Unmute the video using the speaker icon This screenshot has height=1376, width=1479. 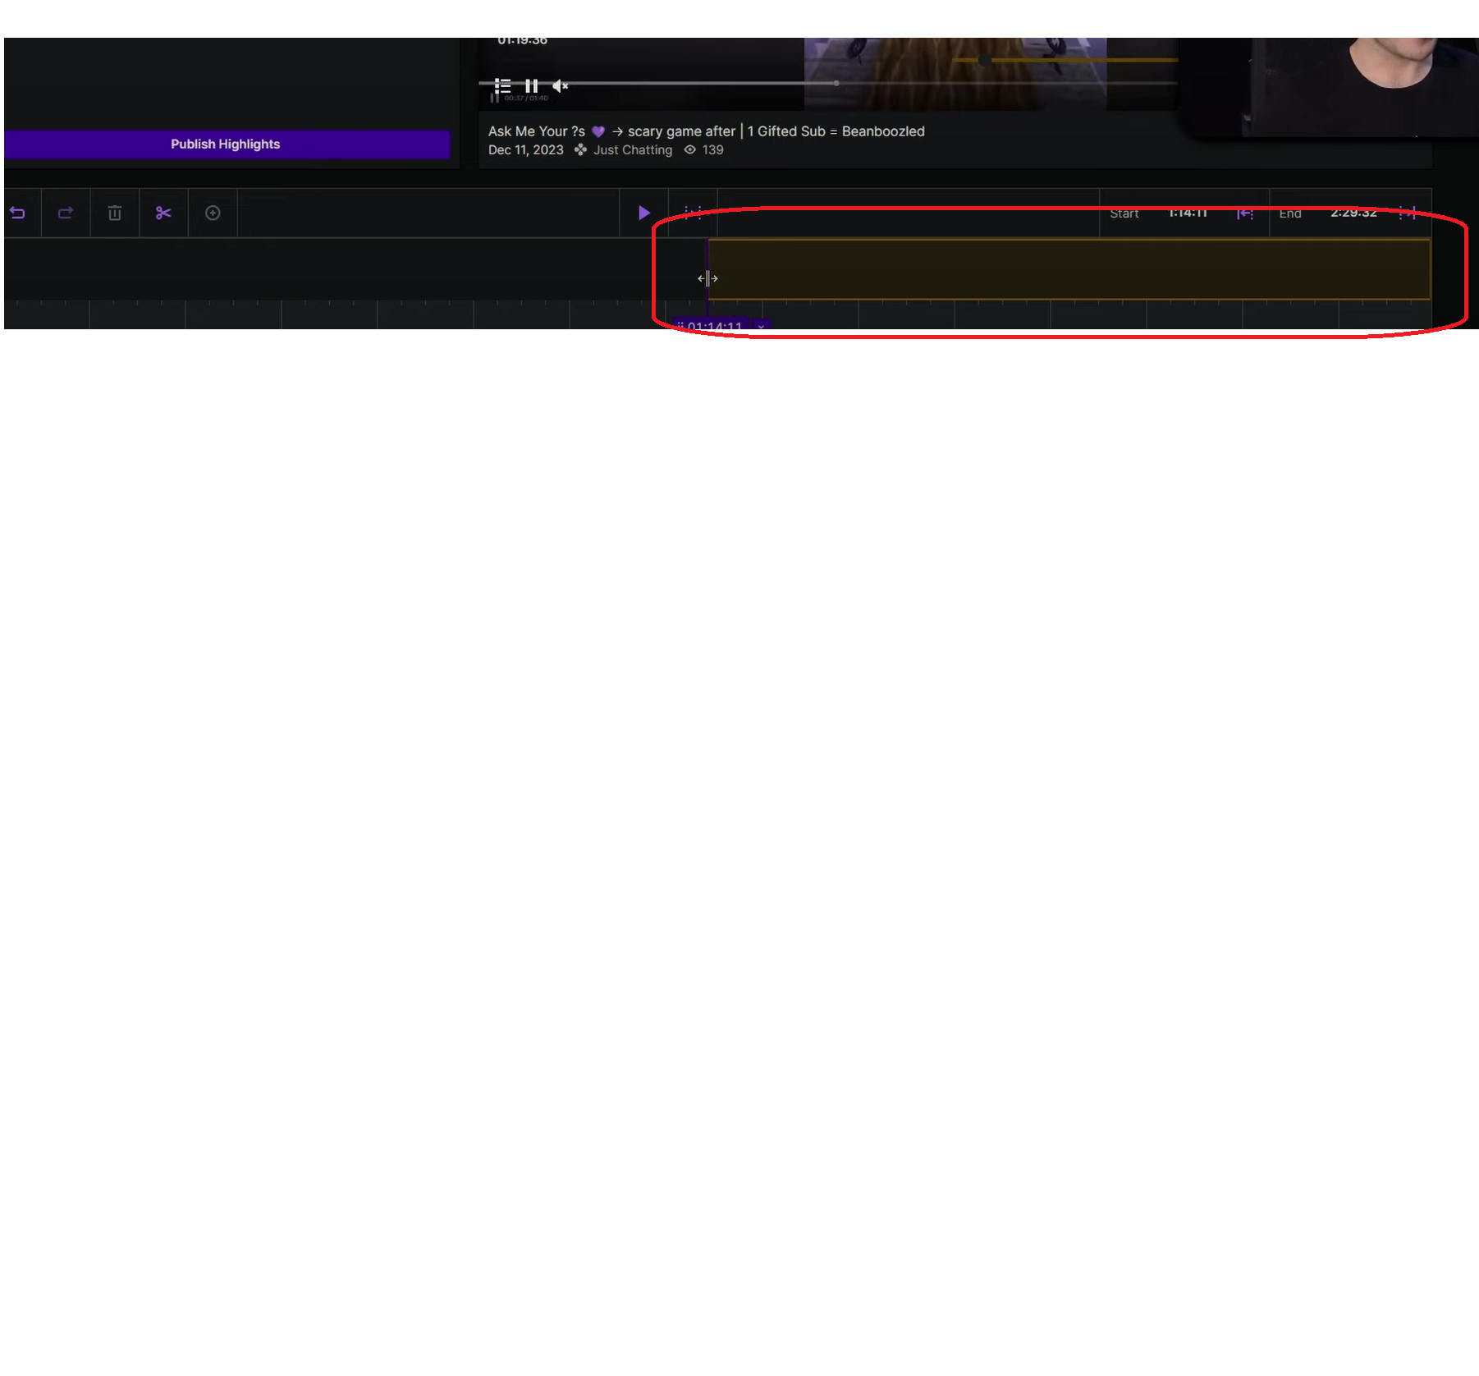560,85
